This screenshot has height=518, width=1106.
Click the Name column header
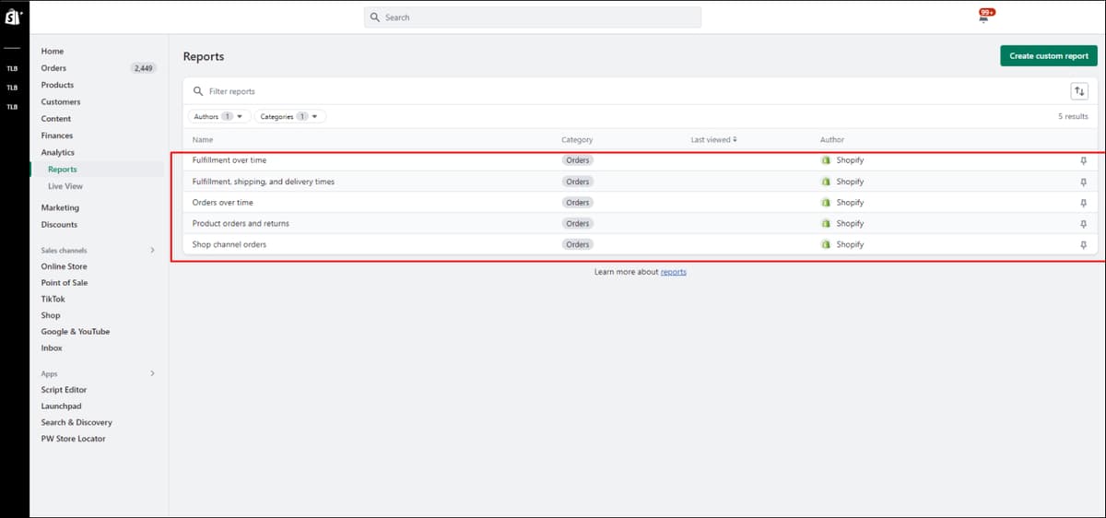[203, 140]
